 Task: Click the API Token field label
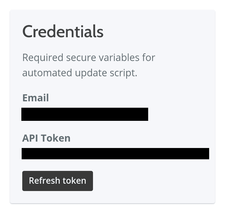click(46, 138)
